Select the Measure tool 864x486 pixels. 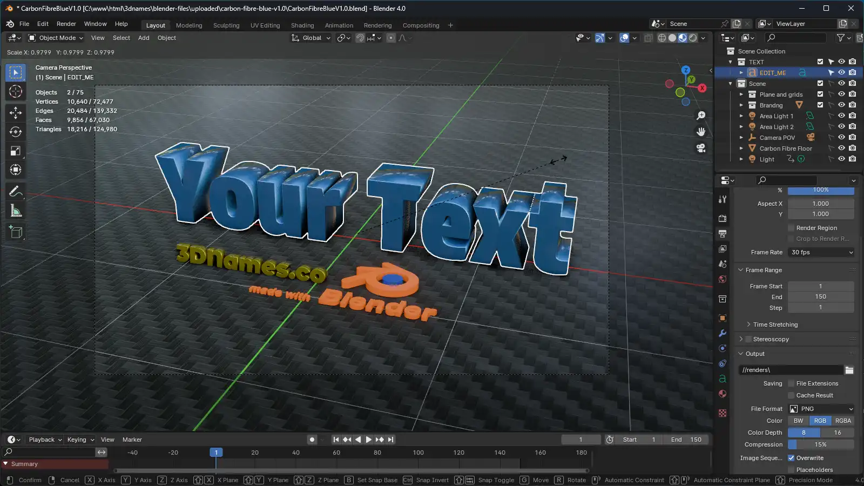(x=16, y=211)
